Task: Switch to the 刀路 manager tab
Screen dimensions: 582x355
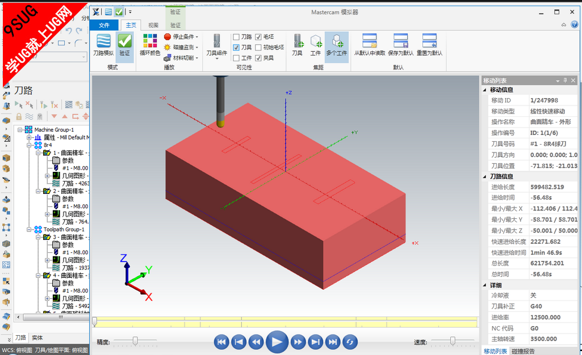Action: (20, 337)
